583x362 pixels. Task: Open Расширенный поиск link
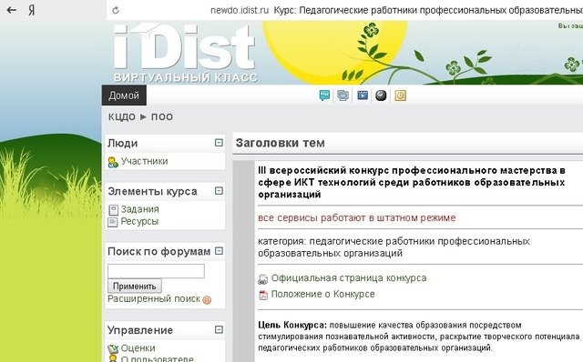click(154, 299)
